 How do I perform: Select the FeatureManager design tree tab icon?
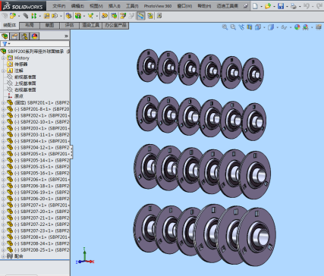click(5, 36)
